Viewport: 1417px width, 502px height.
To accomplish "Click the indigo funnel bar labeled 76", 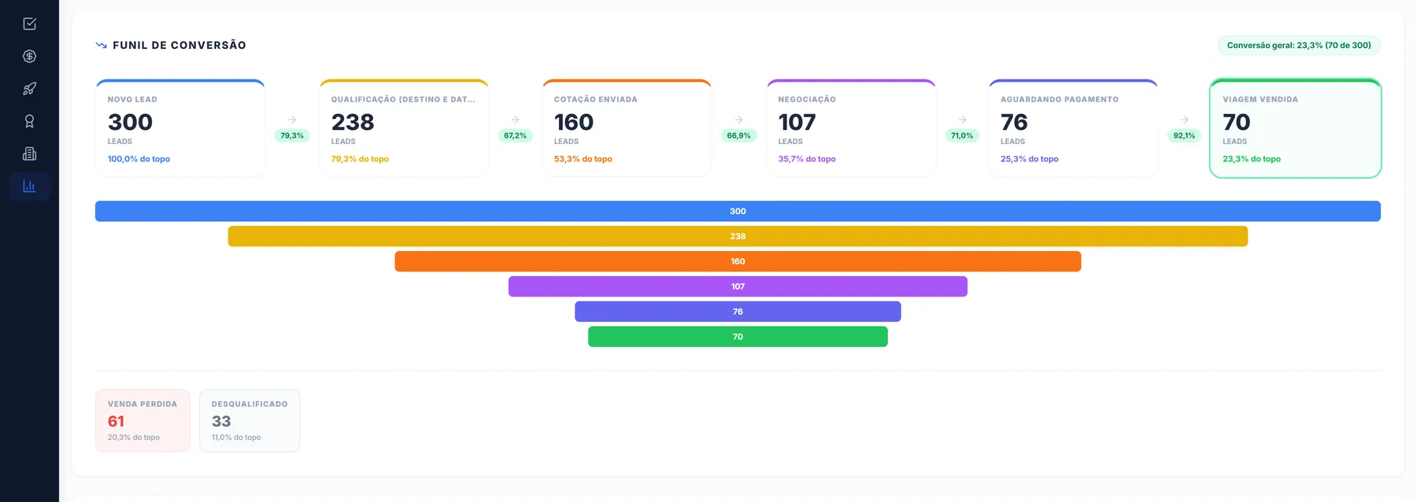I will (x=738, y=312).
